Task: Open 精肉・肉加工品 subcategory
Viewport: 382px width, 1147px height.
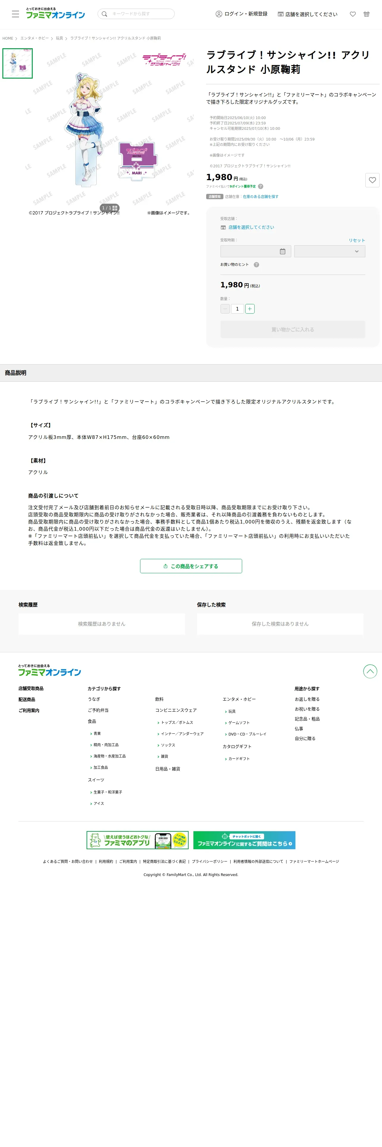Action: click(x=106, y=745)
